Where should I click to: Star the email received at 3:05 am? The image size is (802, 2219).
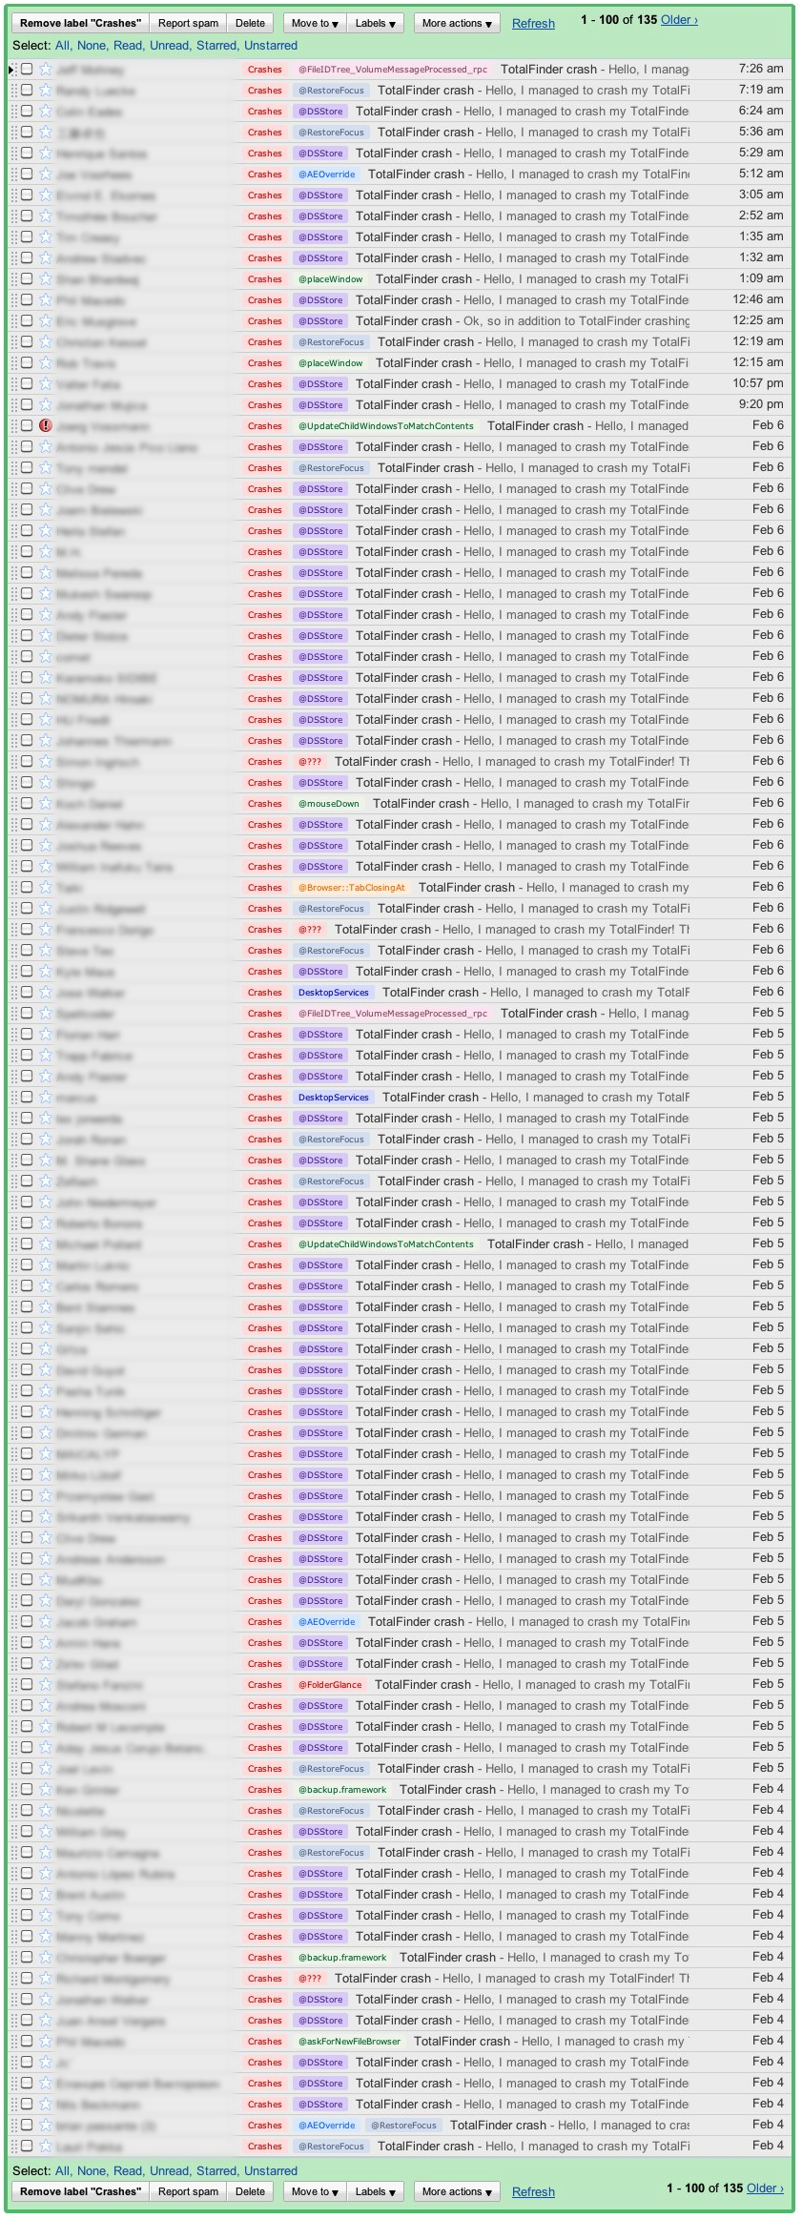pos(45,195)
